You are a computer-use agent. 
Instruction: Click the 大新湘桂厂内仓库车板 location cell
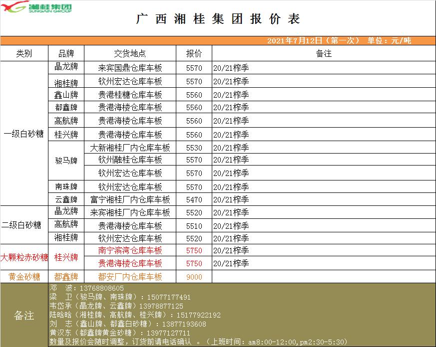pyautogui.click(x=130, y=148)
